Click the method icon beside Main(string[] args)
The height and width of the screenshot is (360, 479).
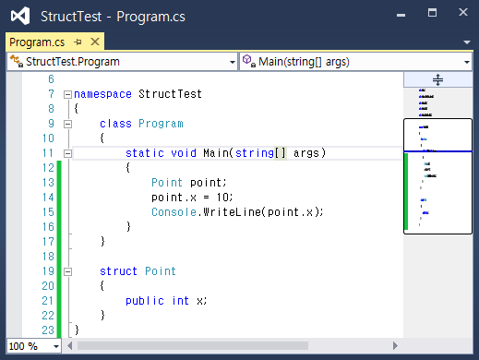[249, 61]
